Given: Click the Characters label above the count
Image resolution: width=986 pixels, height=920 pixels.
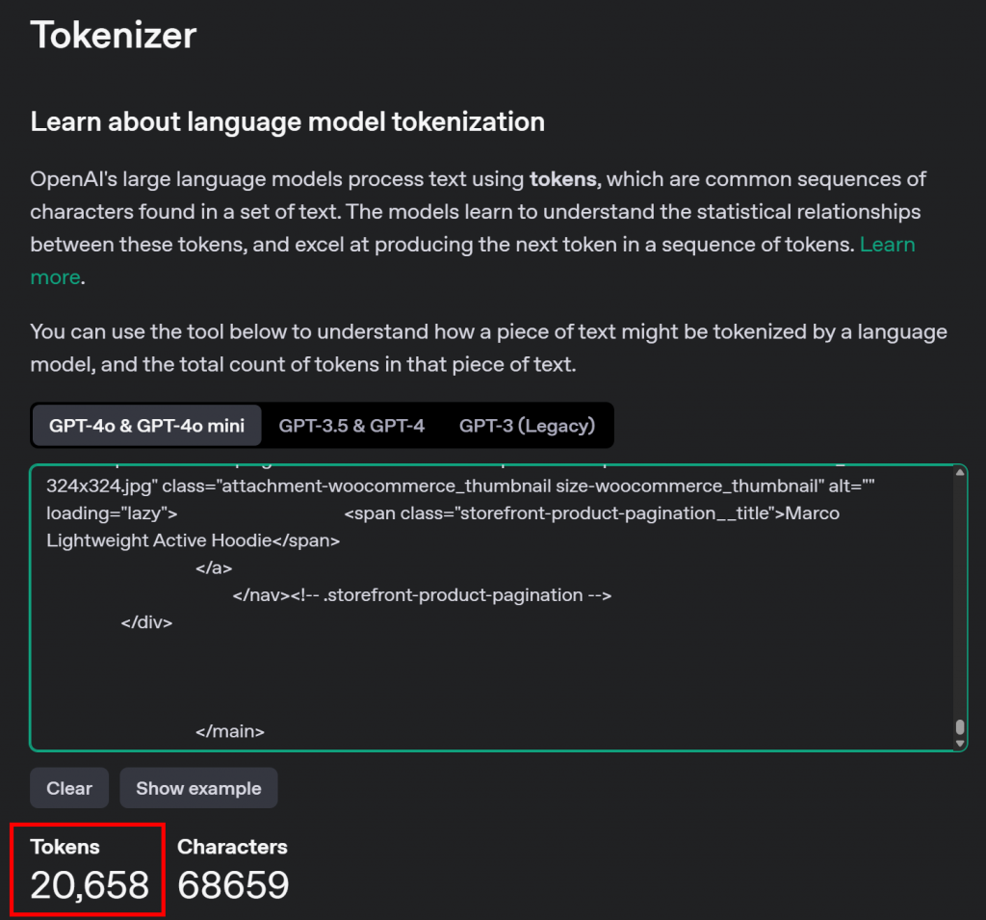Looking at the screenshot, I should tap(233, 847).
